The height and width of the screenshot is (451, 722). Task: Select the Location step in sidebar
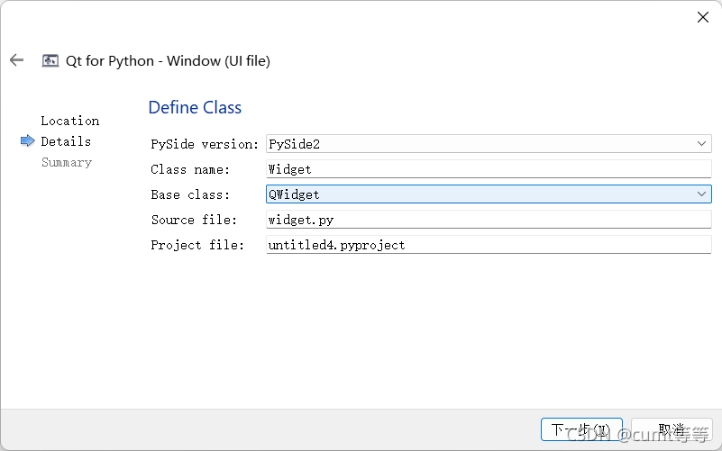click(x=70, y=121)
